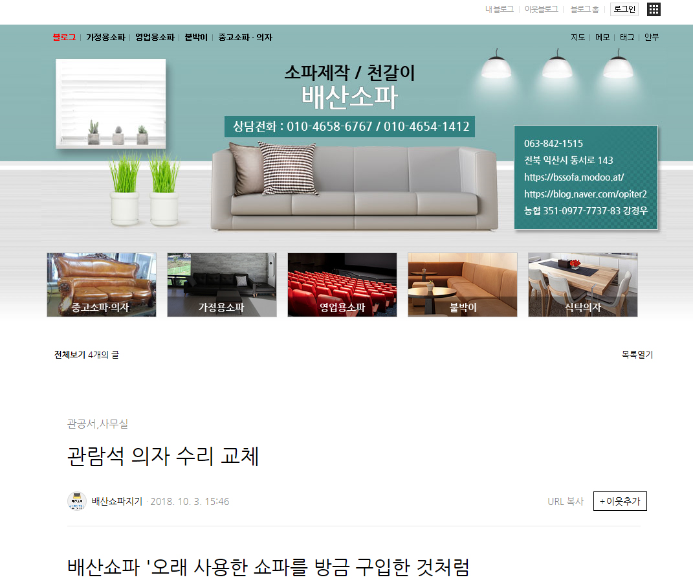This screenshot has width=693, height=584.
Task: Switch to the 지도 tab
Action: tap(578, 38)
